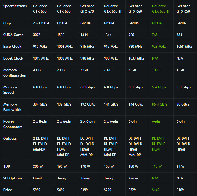This screenshot has width=197, height=196.
Task: Click the green 928 MHz base clock
Action: pyautogui.click(x=159, y=47)
